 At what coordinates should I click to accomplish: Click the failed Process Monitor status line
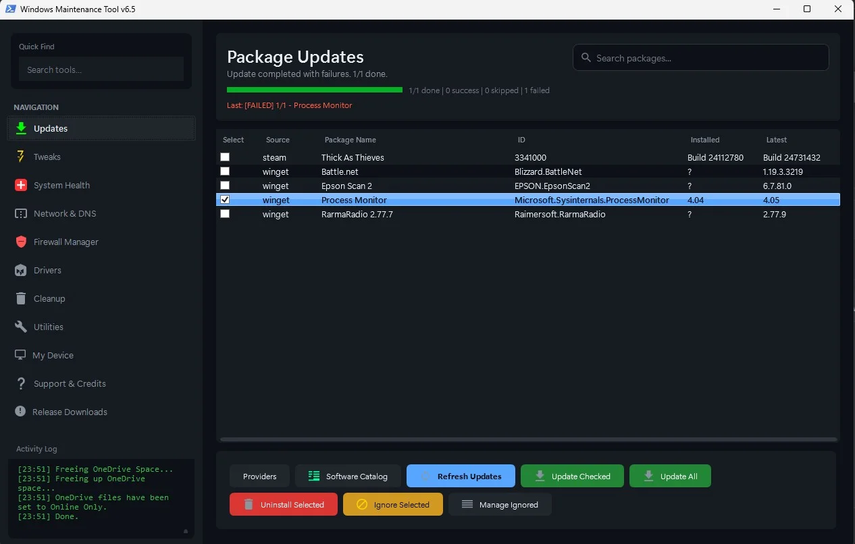coord(289,105)
